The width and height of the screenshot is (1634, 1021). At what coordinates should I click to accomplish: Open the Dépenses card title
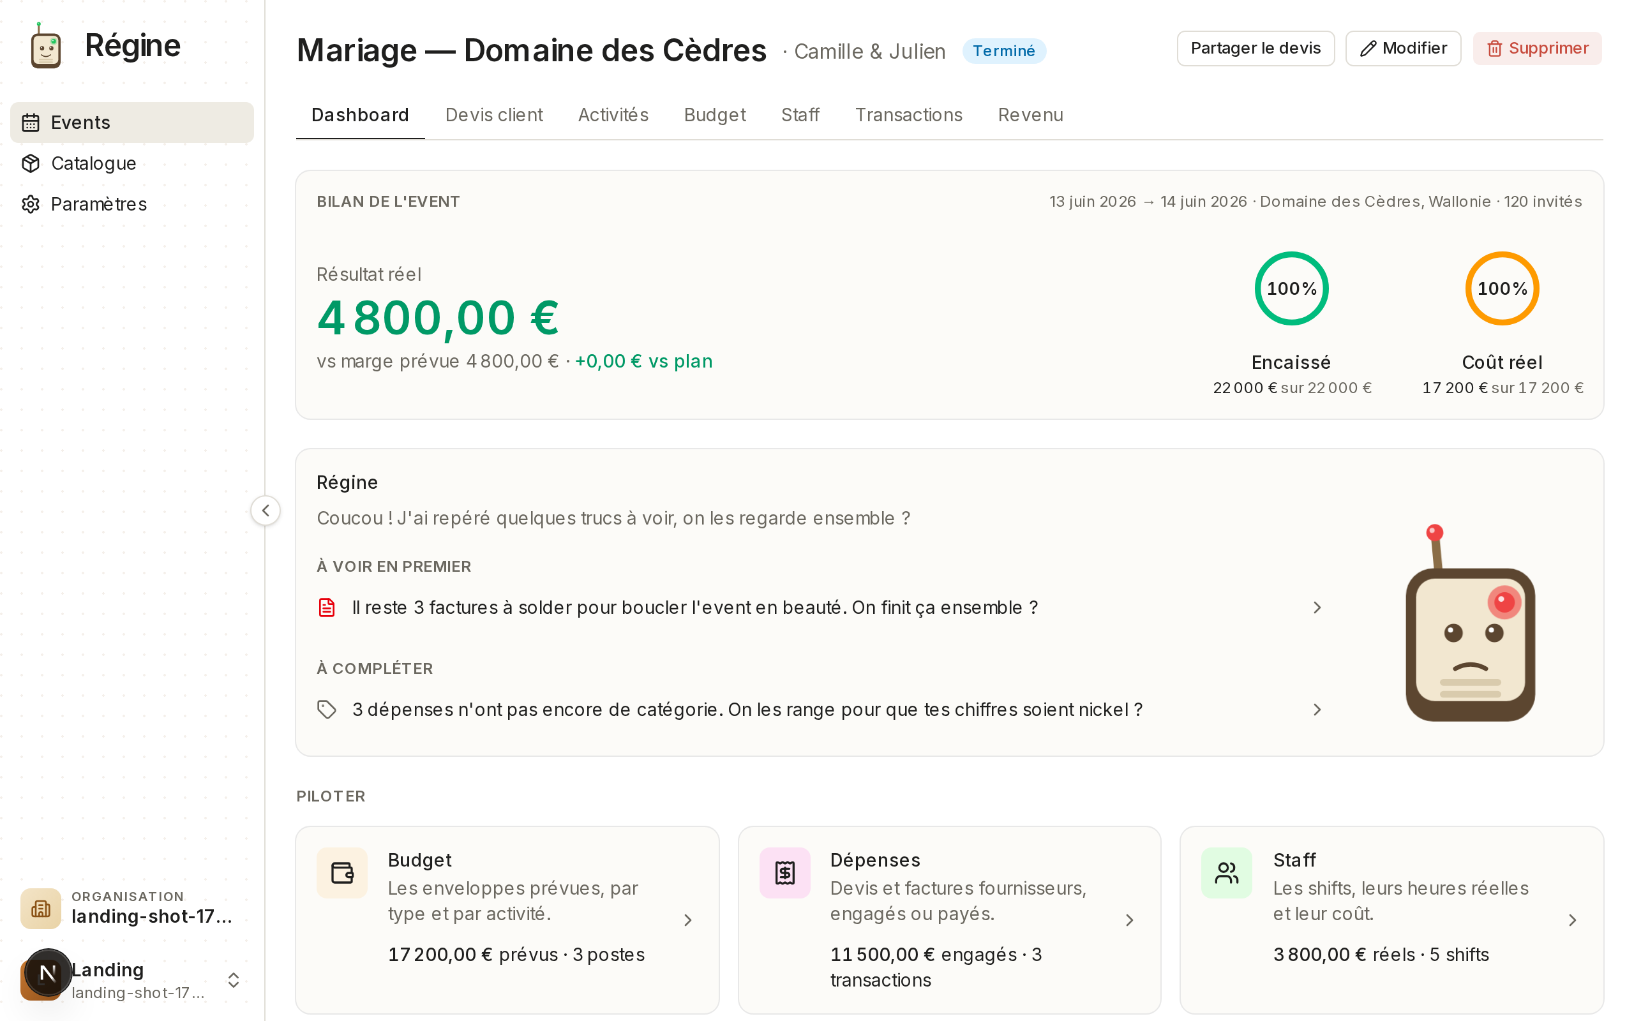(x=875, y=860)
